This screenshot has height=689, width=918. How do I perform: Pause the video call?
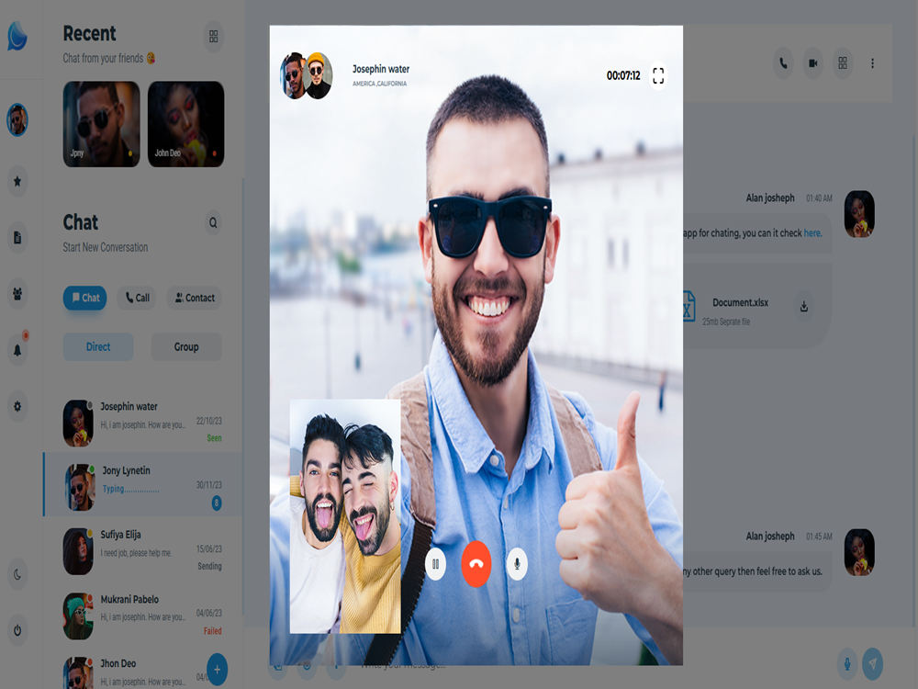click(x=435, y=564)
